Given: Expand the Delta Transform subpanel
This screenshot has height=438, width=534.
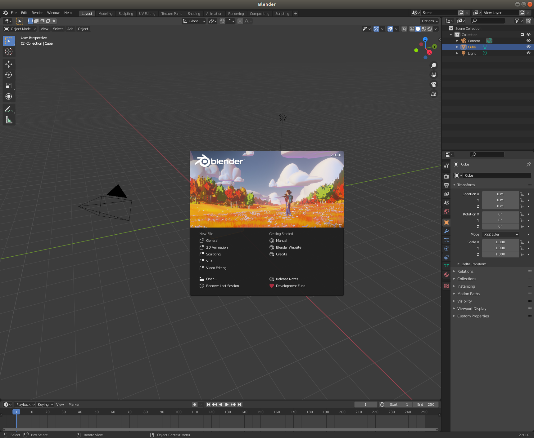Looking at the screenshot, I should pos(474,264).
